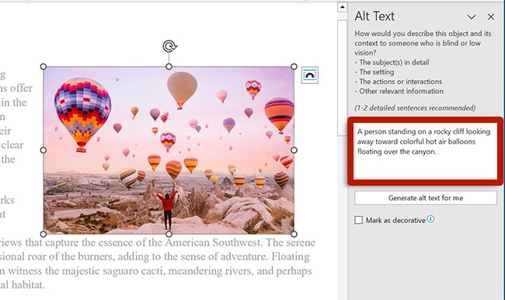Select the hot air balloons picture
Viewport: 505px width, 300px height.
point(169,150)
